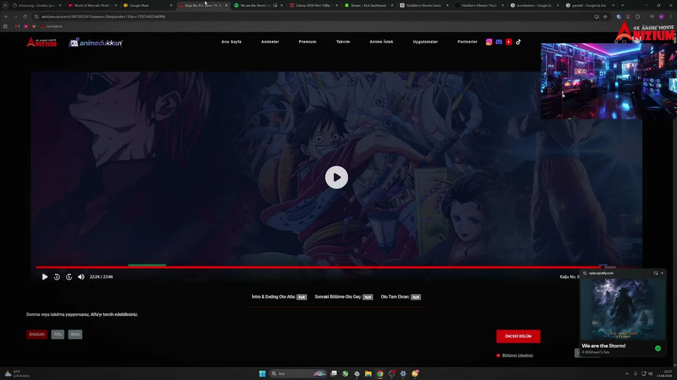The height and width of the screenshot is (380, 677).
Task: Mute the video with the speaker icon
Action: coord(81,277)
